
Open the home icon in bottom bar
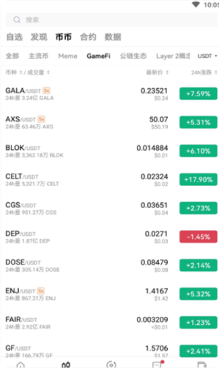point(20,364)
